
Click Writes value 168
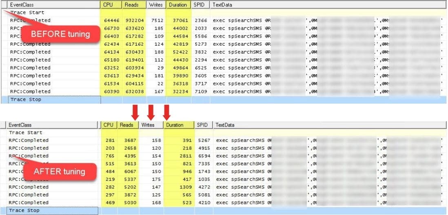(x=156, y=203)
